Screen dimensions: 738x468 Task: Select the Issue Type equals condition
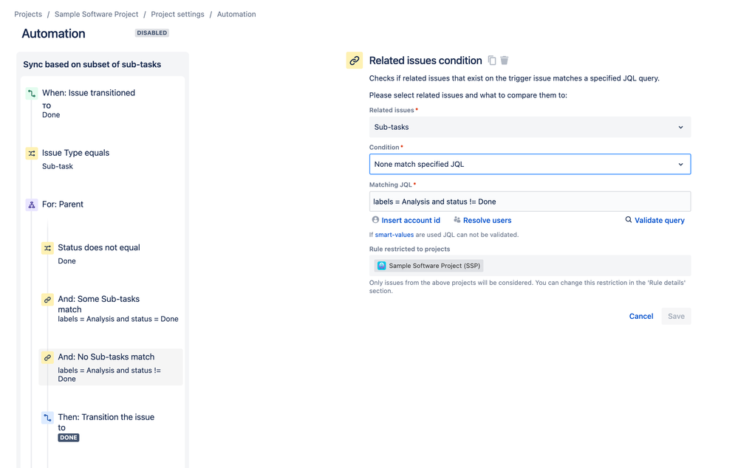76,153
